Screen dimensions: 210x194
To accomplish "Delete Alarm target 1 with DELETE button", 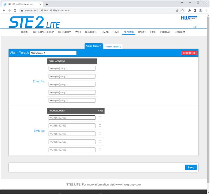I will [x=189, y=53].
